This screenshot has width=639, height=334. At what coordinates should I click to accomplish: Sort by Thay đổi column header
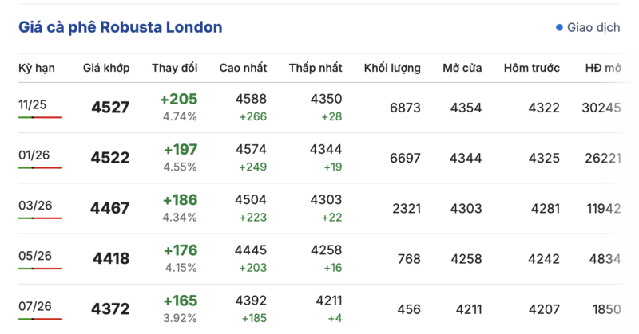pyautogui.click(x=175, y=68)
